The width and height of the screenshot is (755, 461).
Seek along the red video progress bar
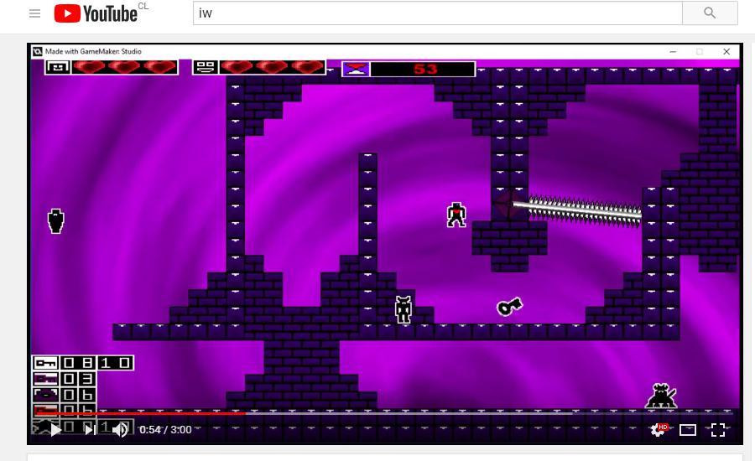pos(384,413)
